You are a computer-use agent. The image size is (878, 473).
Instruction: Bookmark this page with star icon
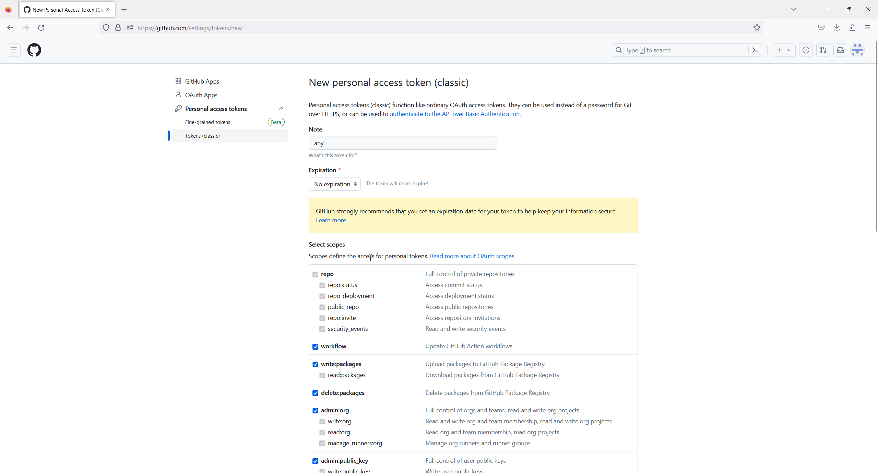pos(757,28)
